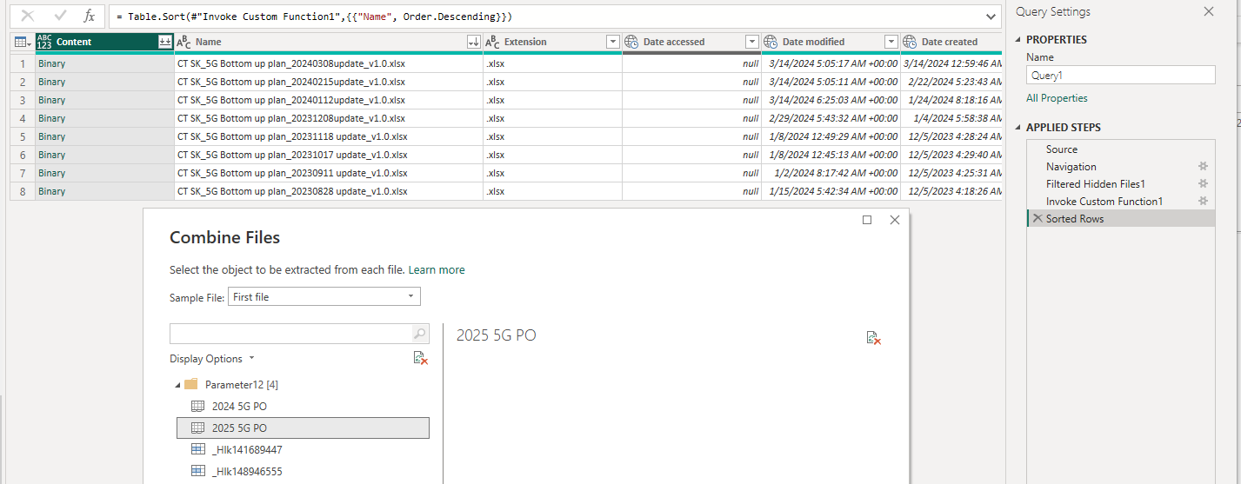Change the Date modified data type icon
The image size is (1241, 484).
point(771,42)
